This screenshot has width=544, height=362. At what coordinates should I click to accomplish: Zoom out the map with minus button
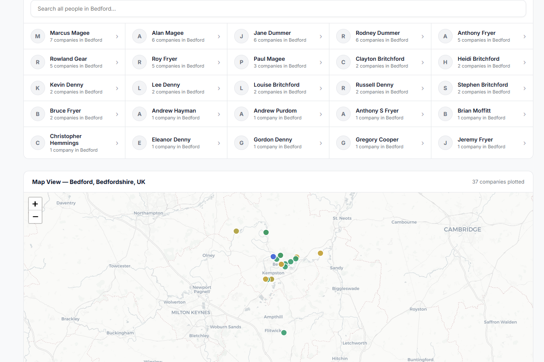[35, 217]
